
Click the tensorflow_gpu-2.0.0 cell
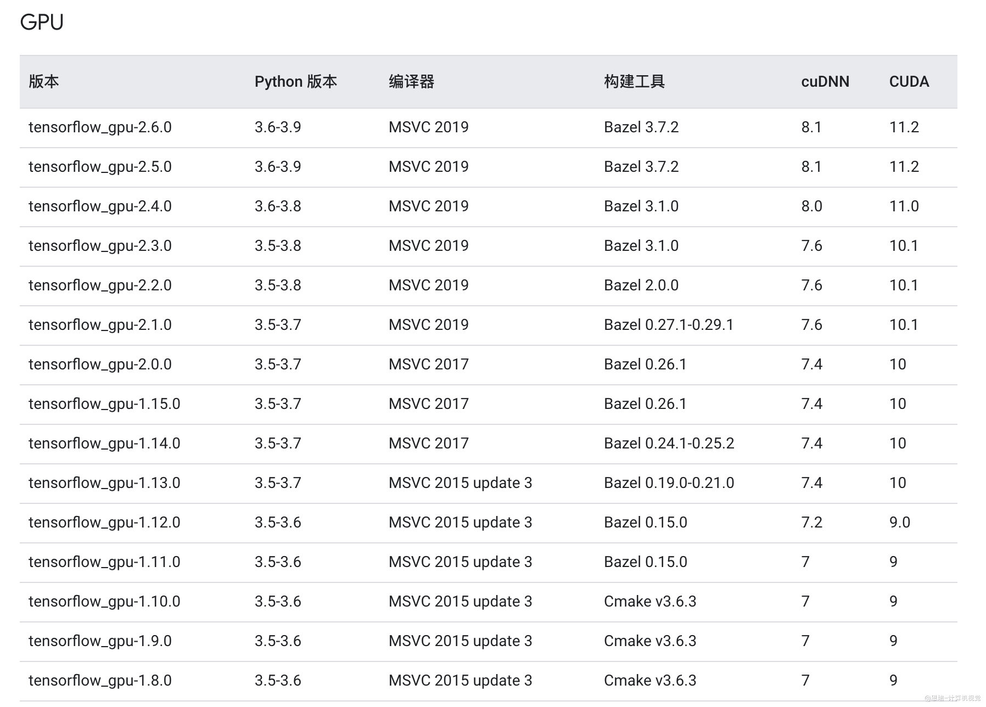click(100, 364)
